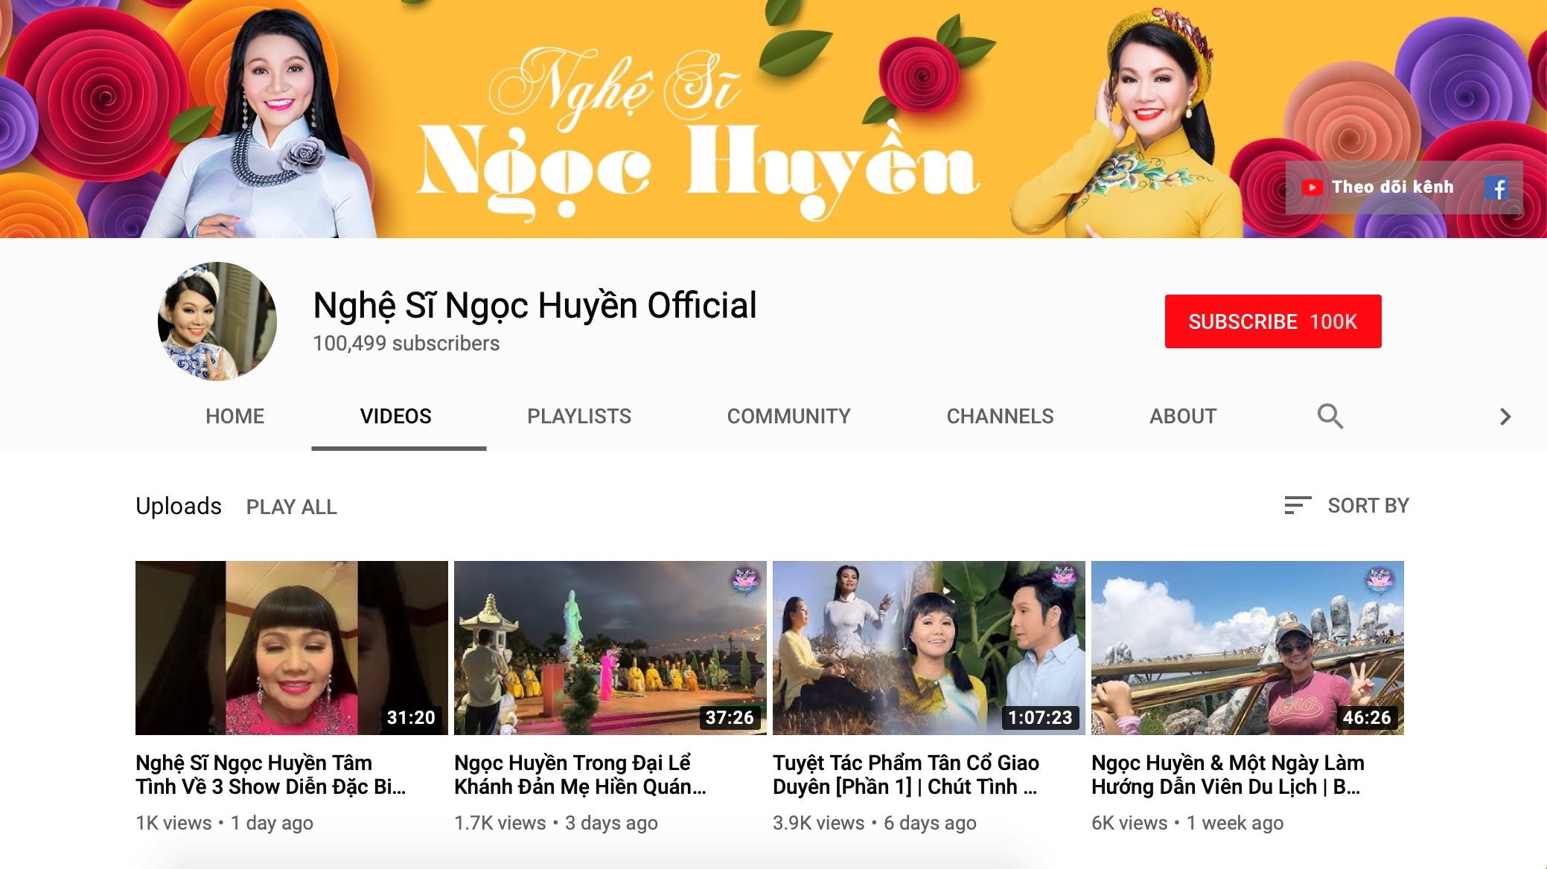Open SORT BY ordering options

pyautogui.click(x=1368, y=506)
